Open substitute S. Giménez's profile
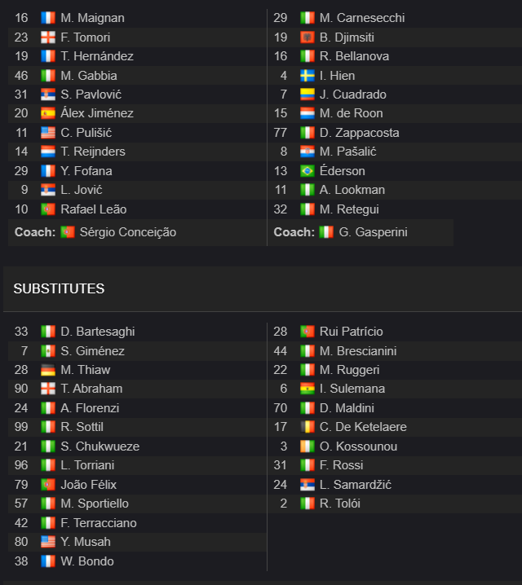Screen dimensions: 522x585 point(93,351)
